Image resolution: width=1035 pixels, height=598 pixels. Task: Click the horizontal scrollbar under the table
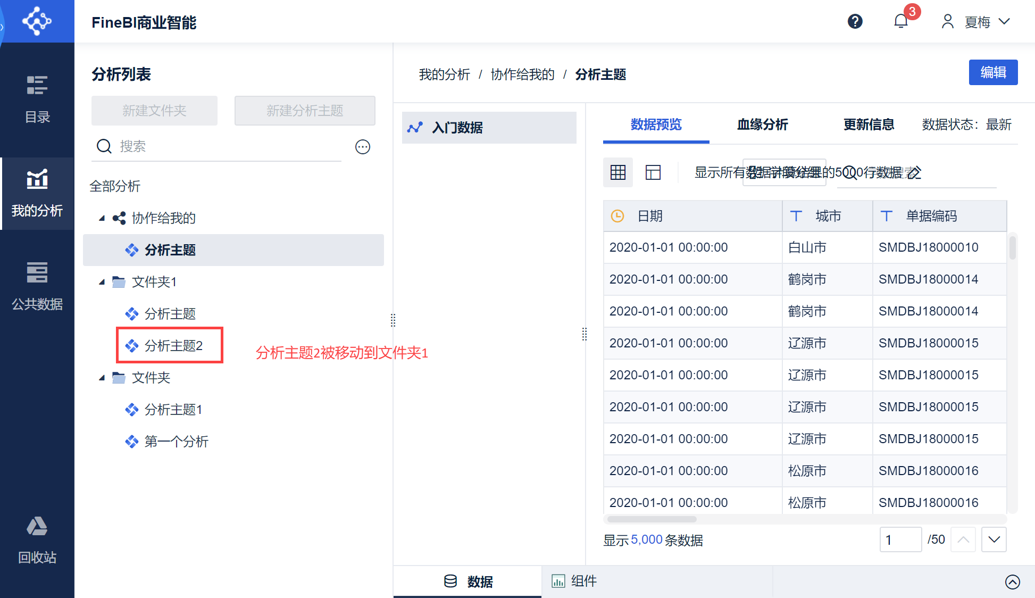click(652, 519)
